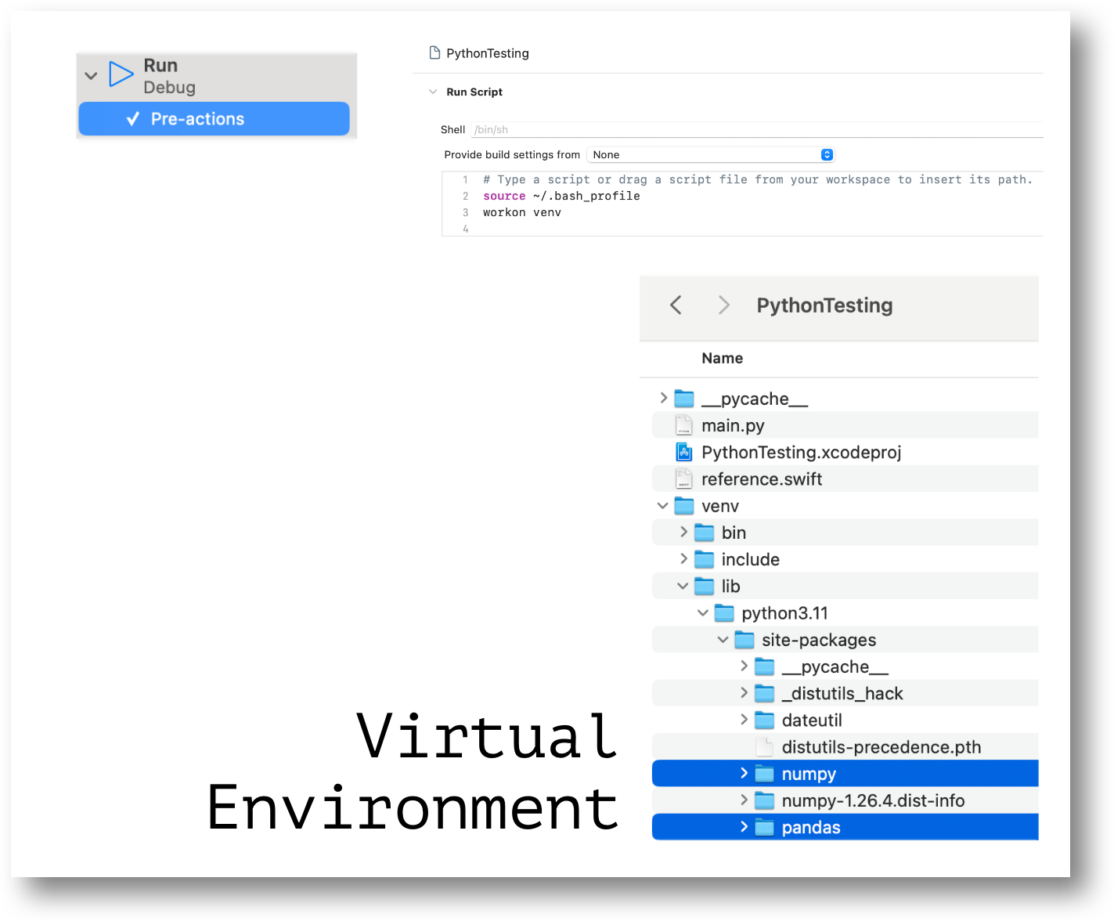Select the main.py file name
Viewport: 1114px width, 921px height.
click(733, 425)
